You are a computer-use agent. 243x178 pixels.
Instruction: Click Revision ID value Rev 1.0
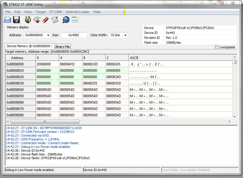(171, 38)
